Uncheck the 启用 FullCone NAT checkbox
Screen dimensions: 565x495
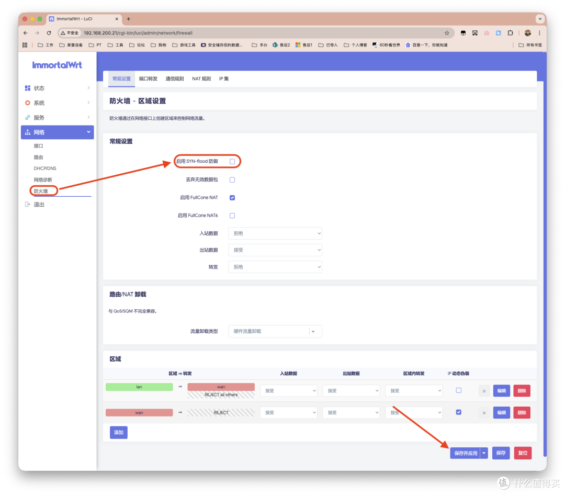coord(232,198)
